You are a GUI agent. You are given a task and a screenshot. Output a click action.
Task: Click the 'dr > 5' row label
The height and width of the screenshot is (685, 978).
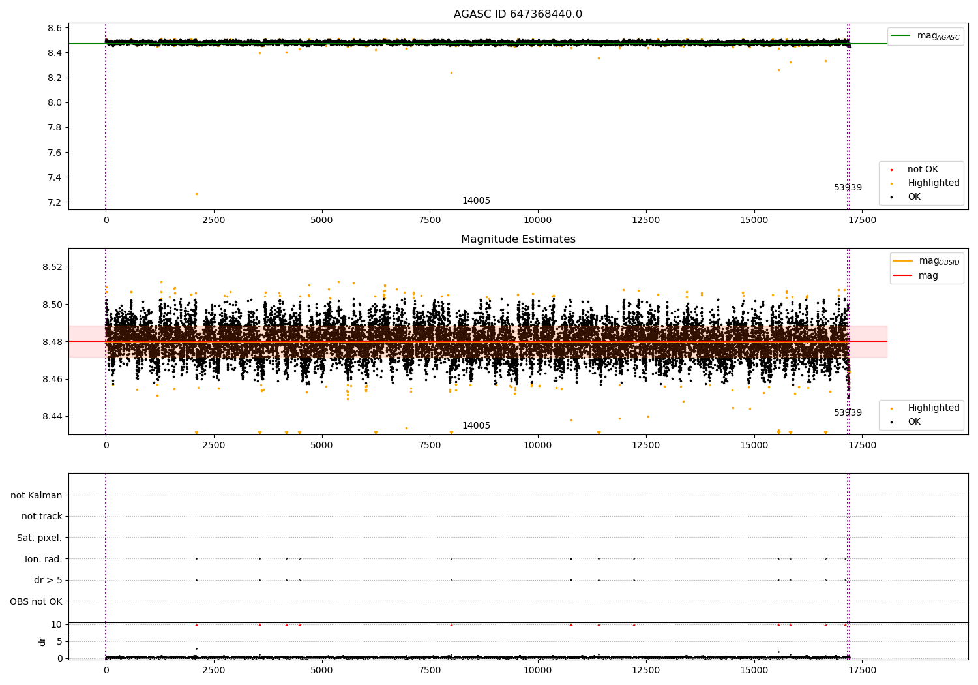48,580
